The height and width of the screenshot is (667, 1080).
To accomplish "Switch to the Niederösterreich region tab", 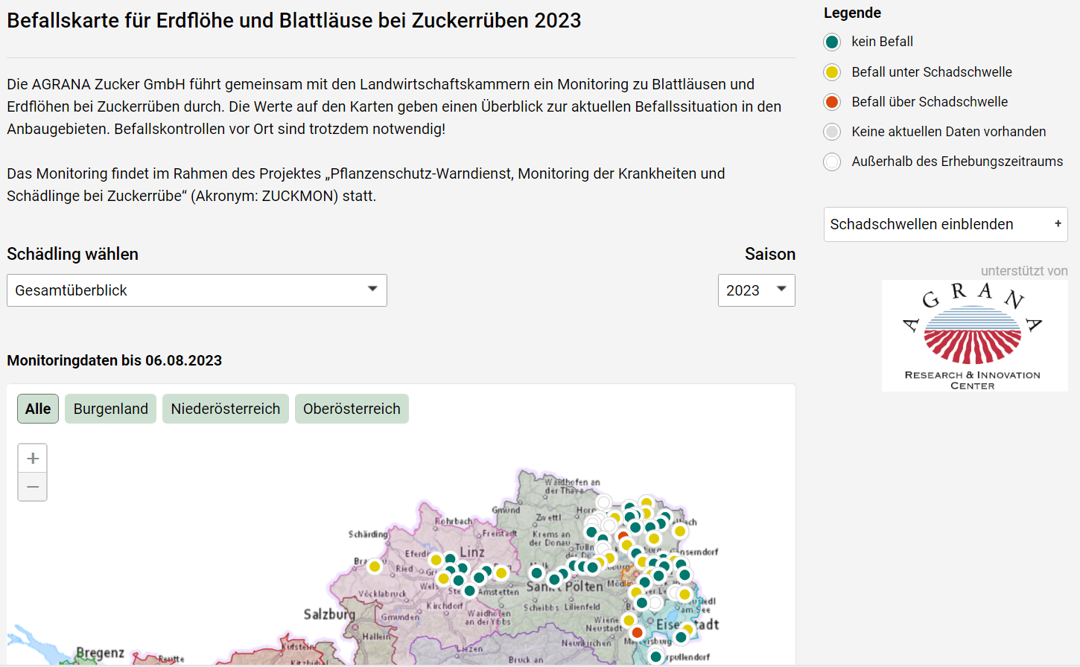I will click(x=225, y=408).
